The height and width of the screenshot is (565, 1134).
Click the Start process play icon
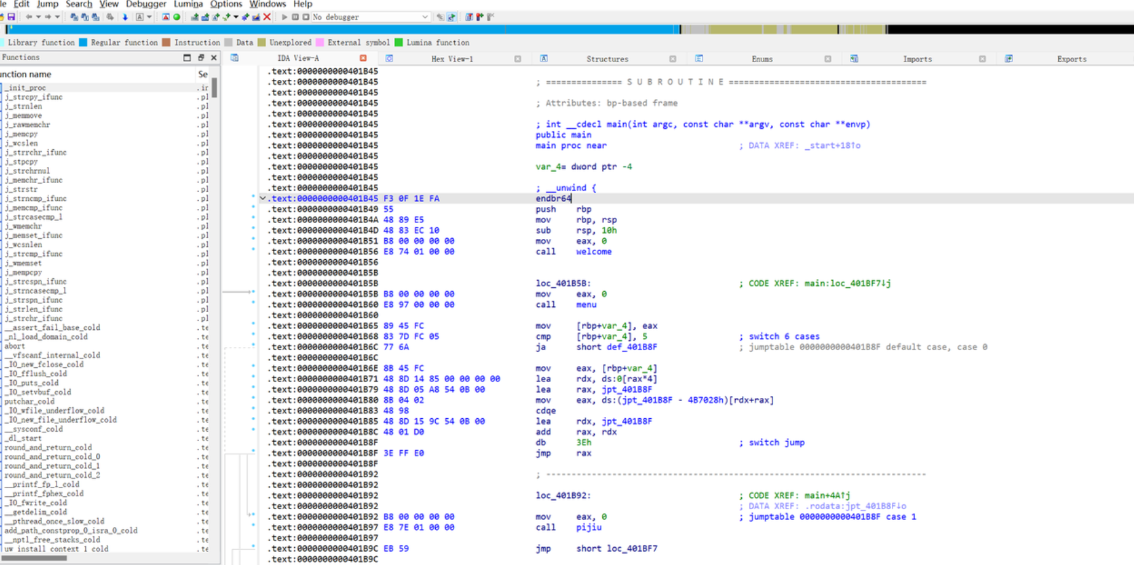tap(285, 17)
